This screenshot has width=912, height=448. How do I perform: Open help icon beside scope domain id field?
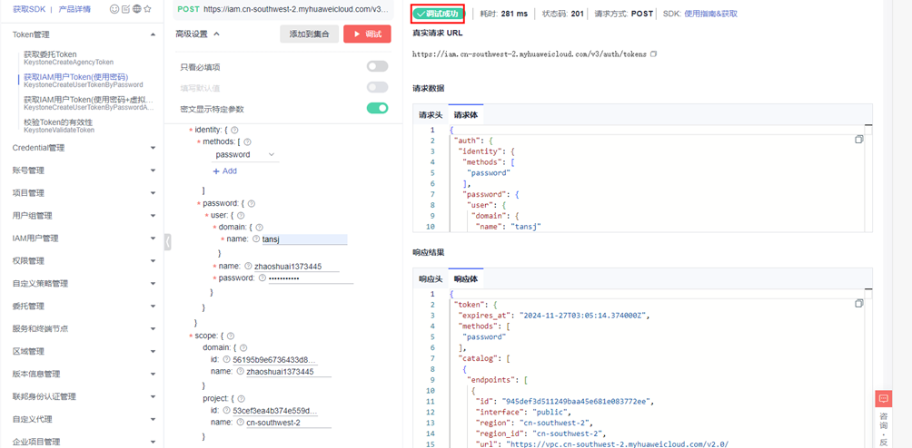coord(226,360)
